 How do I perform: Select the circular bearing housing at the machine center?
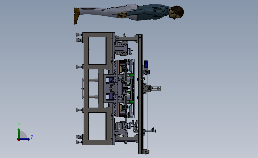(111, 89)
